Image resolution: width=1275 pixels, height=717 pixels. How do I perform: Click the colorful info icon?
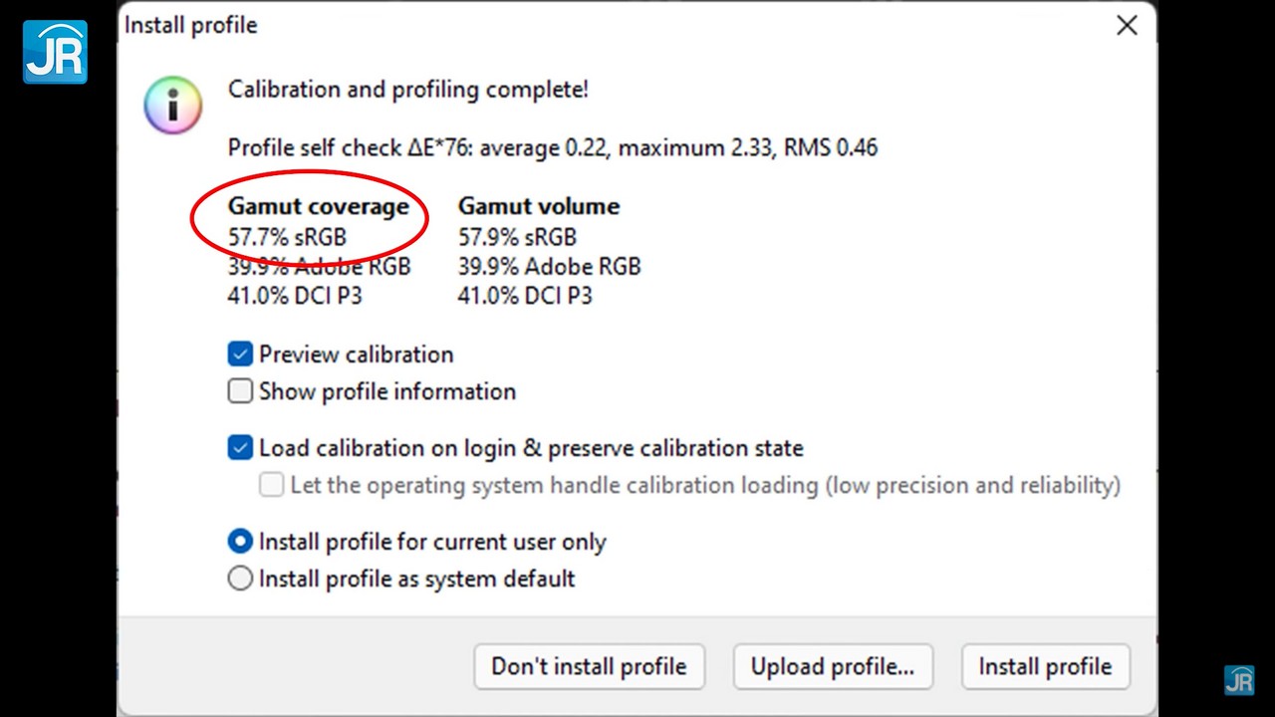pyautogui.click(x=173, y=105)
